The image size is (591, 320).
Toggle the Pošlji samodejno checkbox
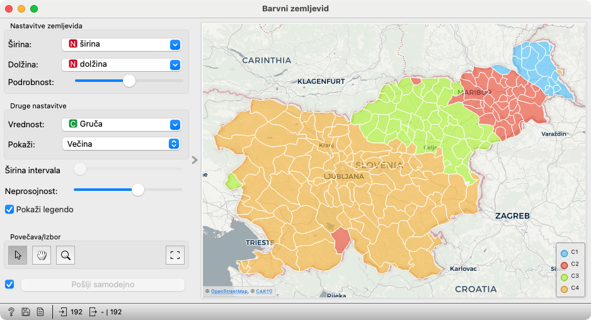point(9,284)
